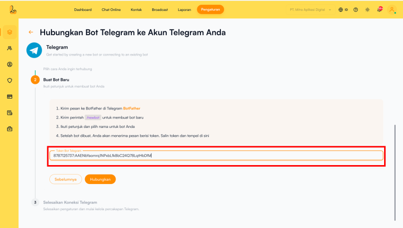The image size is (403, 228).
Task: Click the Token Bot Telegram input field
Action: click(216, 156)
